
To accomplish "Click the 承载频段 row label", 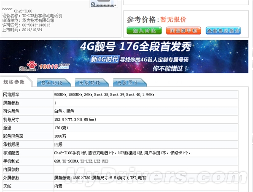I will coord(11,145).
